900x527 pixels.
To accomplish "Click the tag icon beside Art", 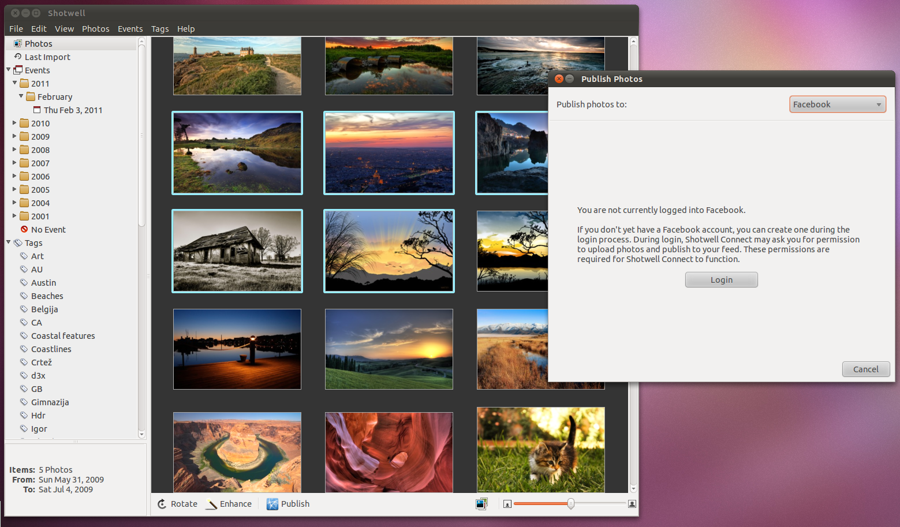I will click(24, 256).
